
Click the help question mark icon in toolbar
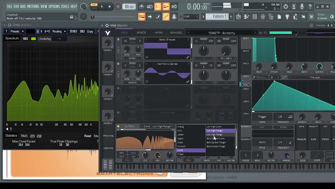310,6
